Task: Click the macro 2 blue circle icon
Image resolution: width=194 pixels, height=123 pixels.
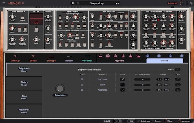Action: [x=159, y=56]
